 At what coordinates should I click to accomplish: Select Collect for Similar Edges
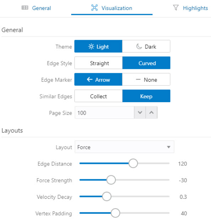coord(98,96)
